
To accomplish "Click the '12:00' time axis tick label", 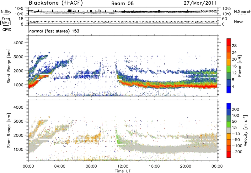I will point(123,166).
